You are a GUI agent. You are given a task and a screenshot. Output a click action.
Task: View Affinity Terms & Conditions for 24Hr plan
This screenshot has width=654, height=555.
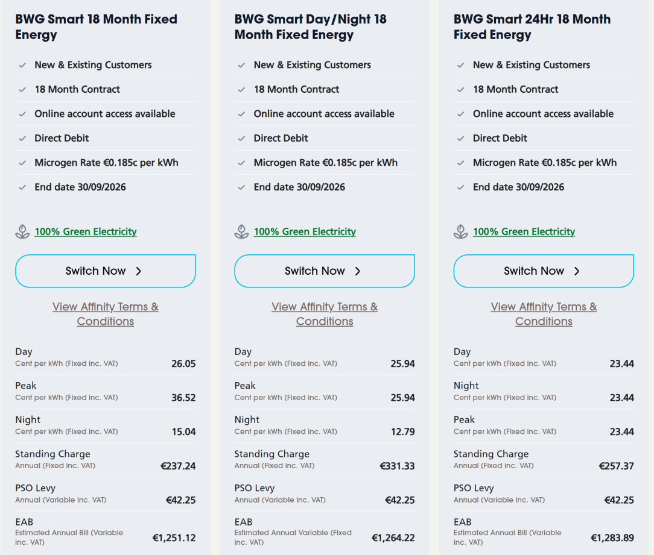point(544,314)
